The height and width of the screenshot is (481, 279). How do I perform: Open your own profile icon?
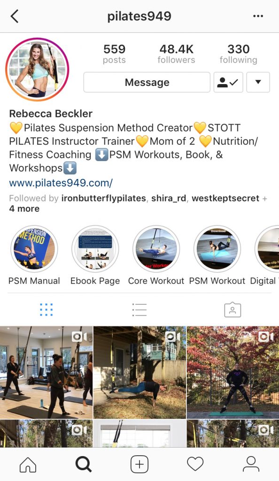coord(251,464)
